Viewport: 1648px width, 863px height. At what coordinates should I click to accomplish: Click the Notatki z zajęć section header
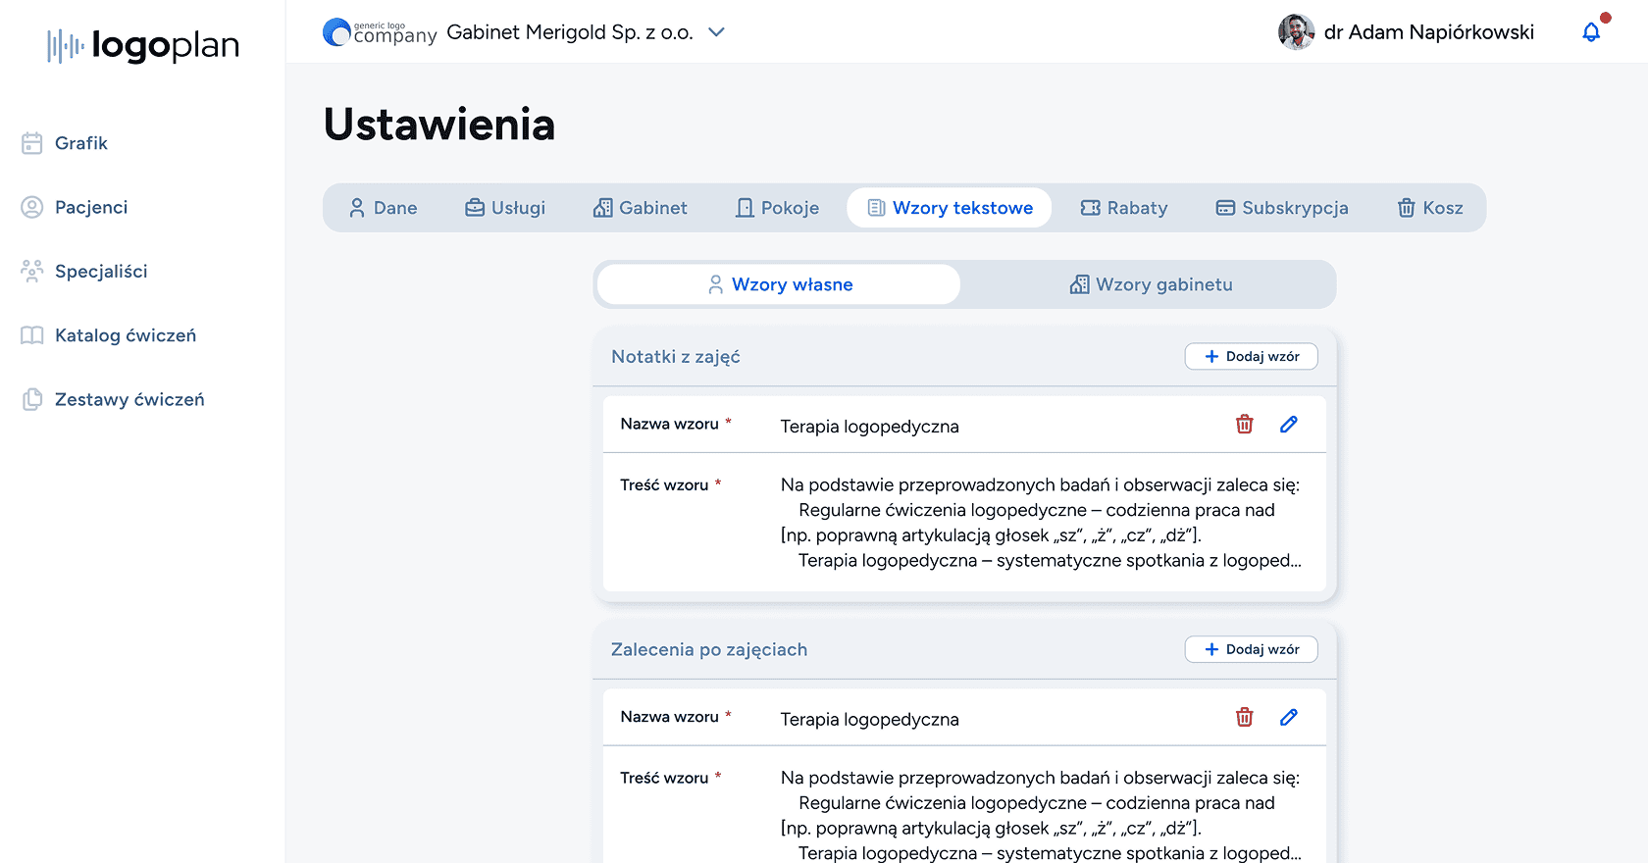676,357
